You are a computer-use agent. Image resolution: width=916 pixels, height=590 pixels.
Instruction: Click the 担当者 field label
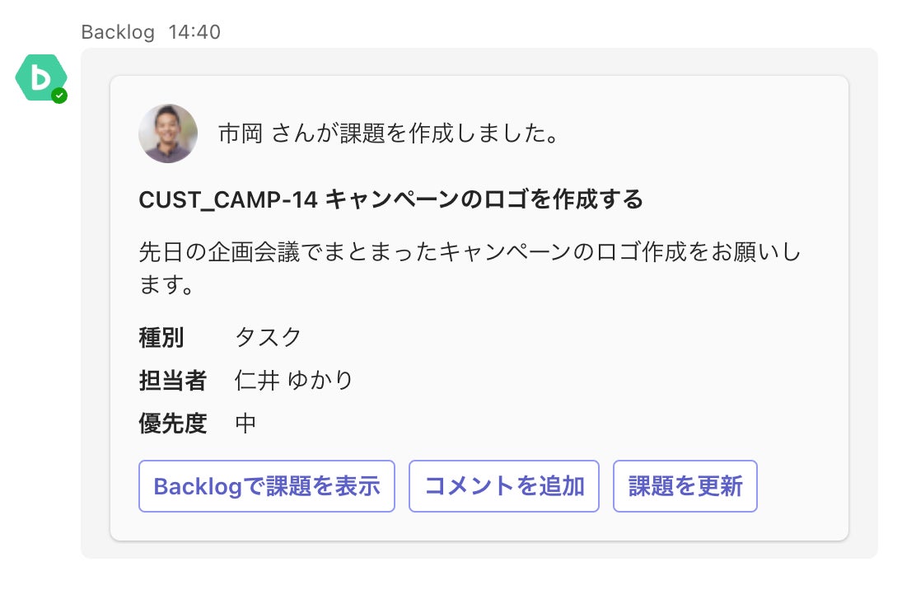[x=173, y=380]
